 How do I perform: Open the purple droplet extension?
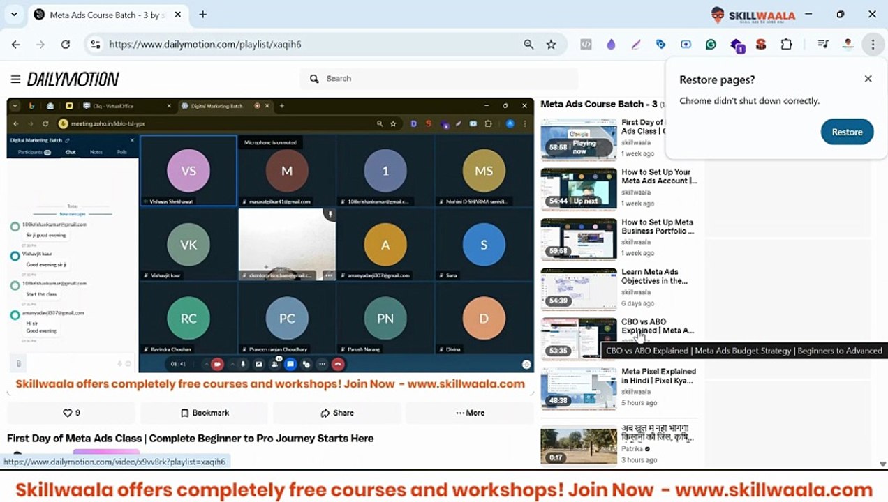(x=611, y=44)
